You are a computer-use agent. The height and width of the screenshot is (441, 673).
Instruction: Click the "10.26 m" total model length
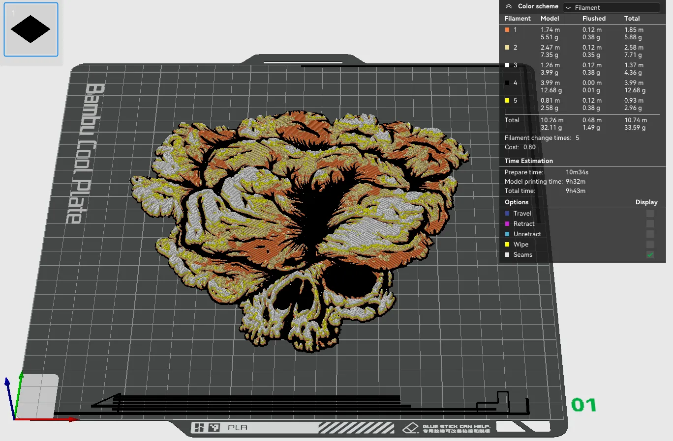coord(552,120)
